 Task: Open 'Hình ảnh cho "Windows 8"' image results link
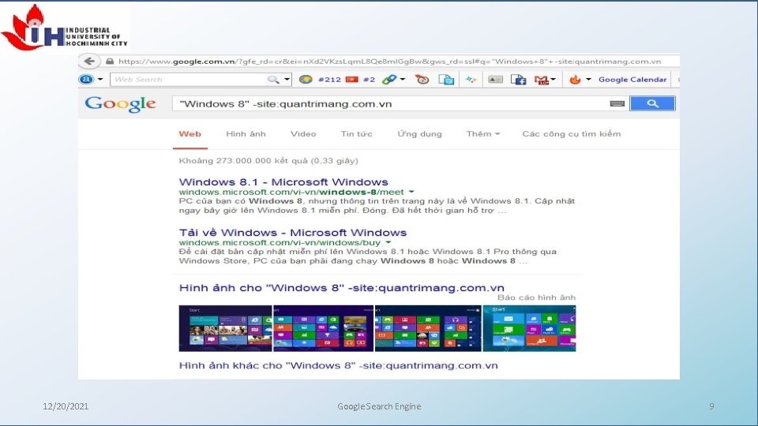coord(341,288)
